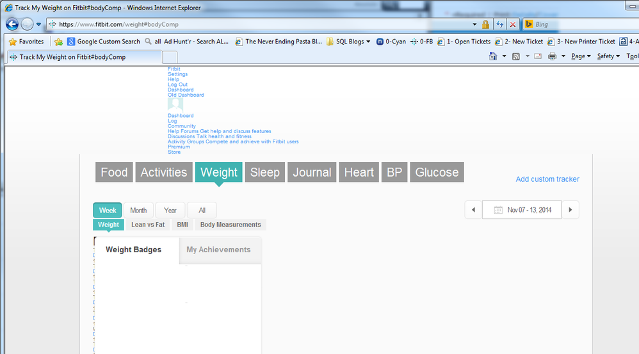Screen dimensions: 639x354
Task: Select the Track My Weight browser tab
Action: pos(84,57)
